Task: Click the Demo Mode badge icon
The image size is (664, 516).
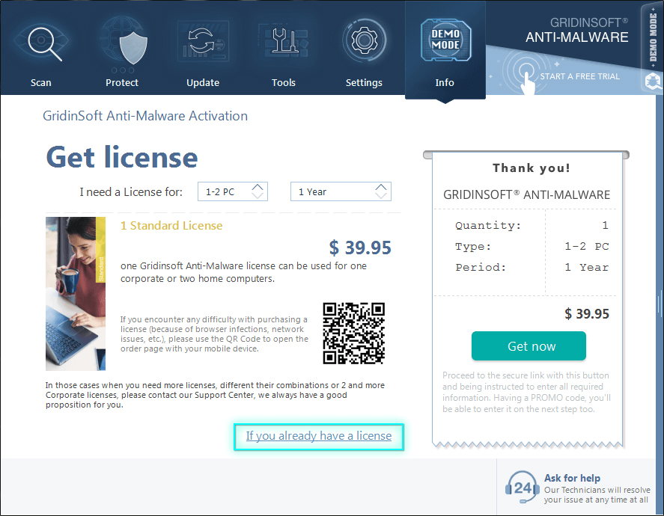Action: (x=445, y=39)
